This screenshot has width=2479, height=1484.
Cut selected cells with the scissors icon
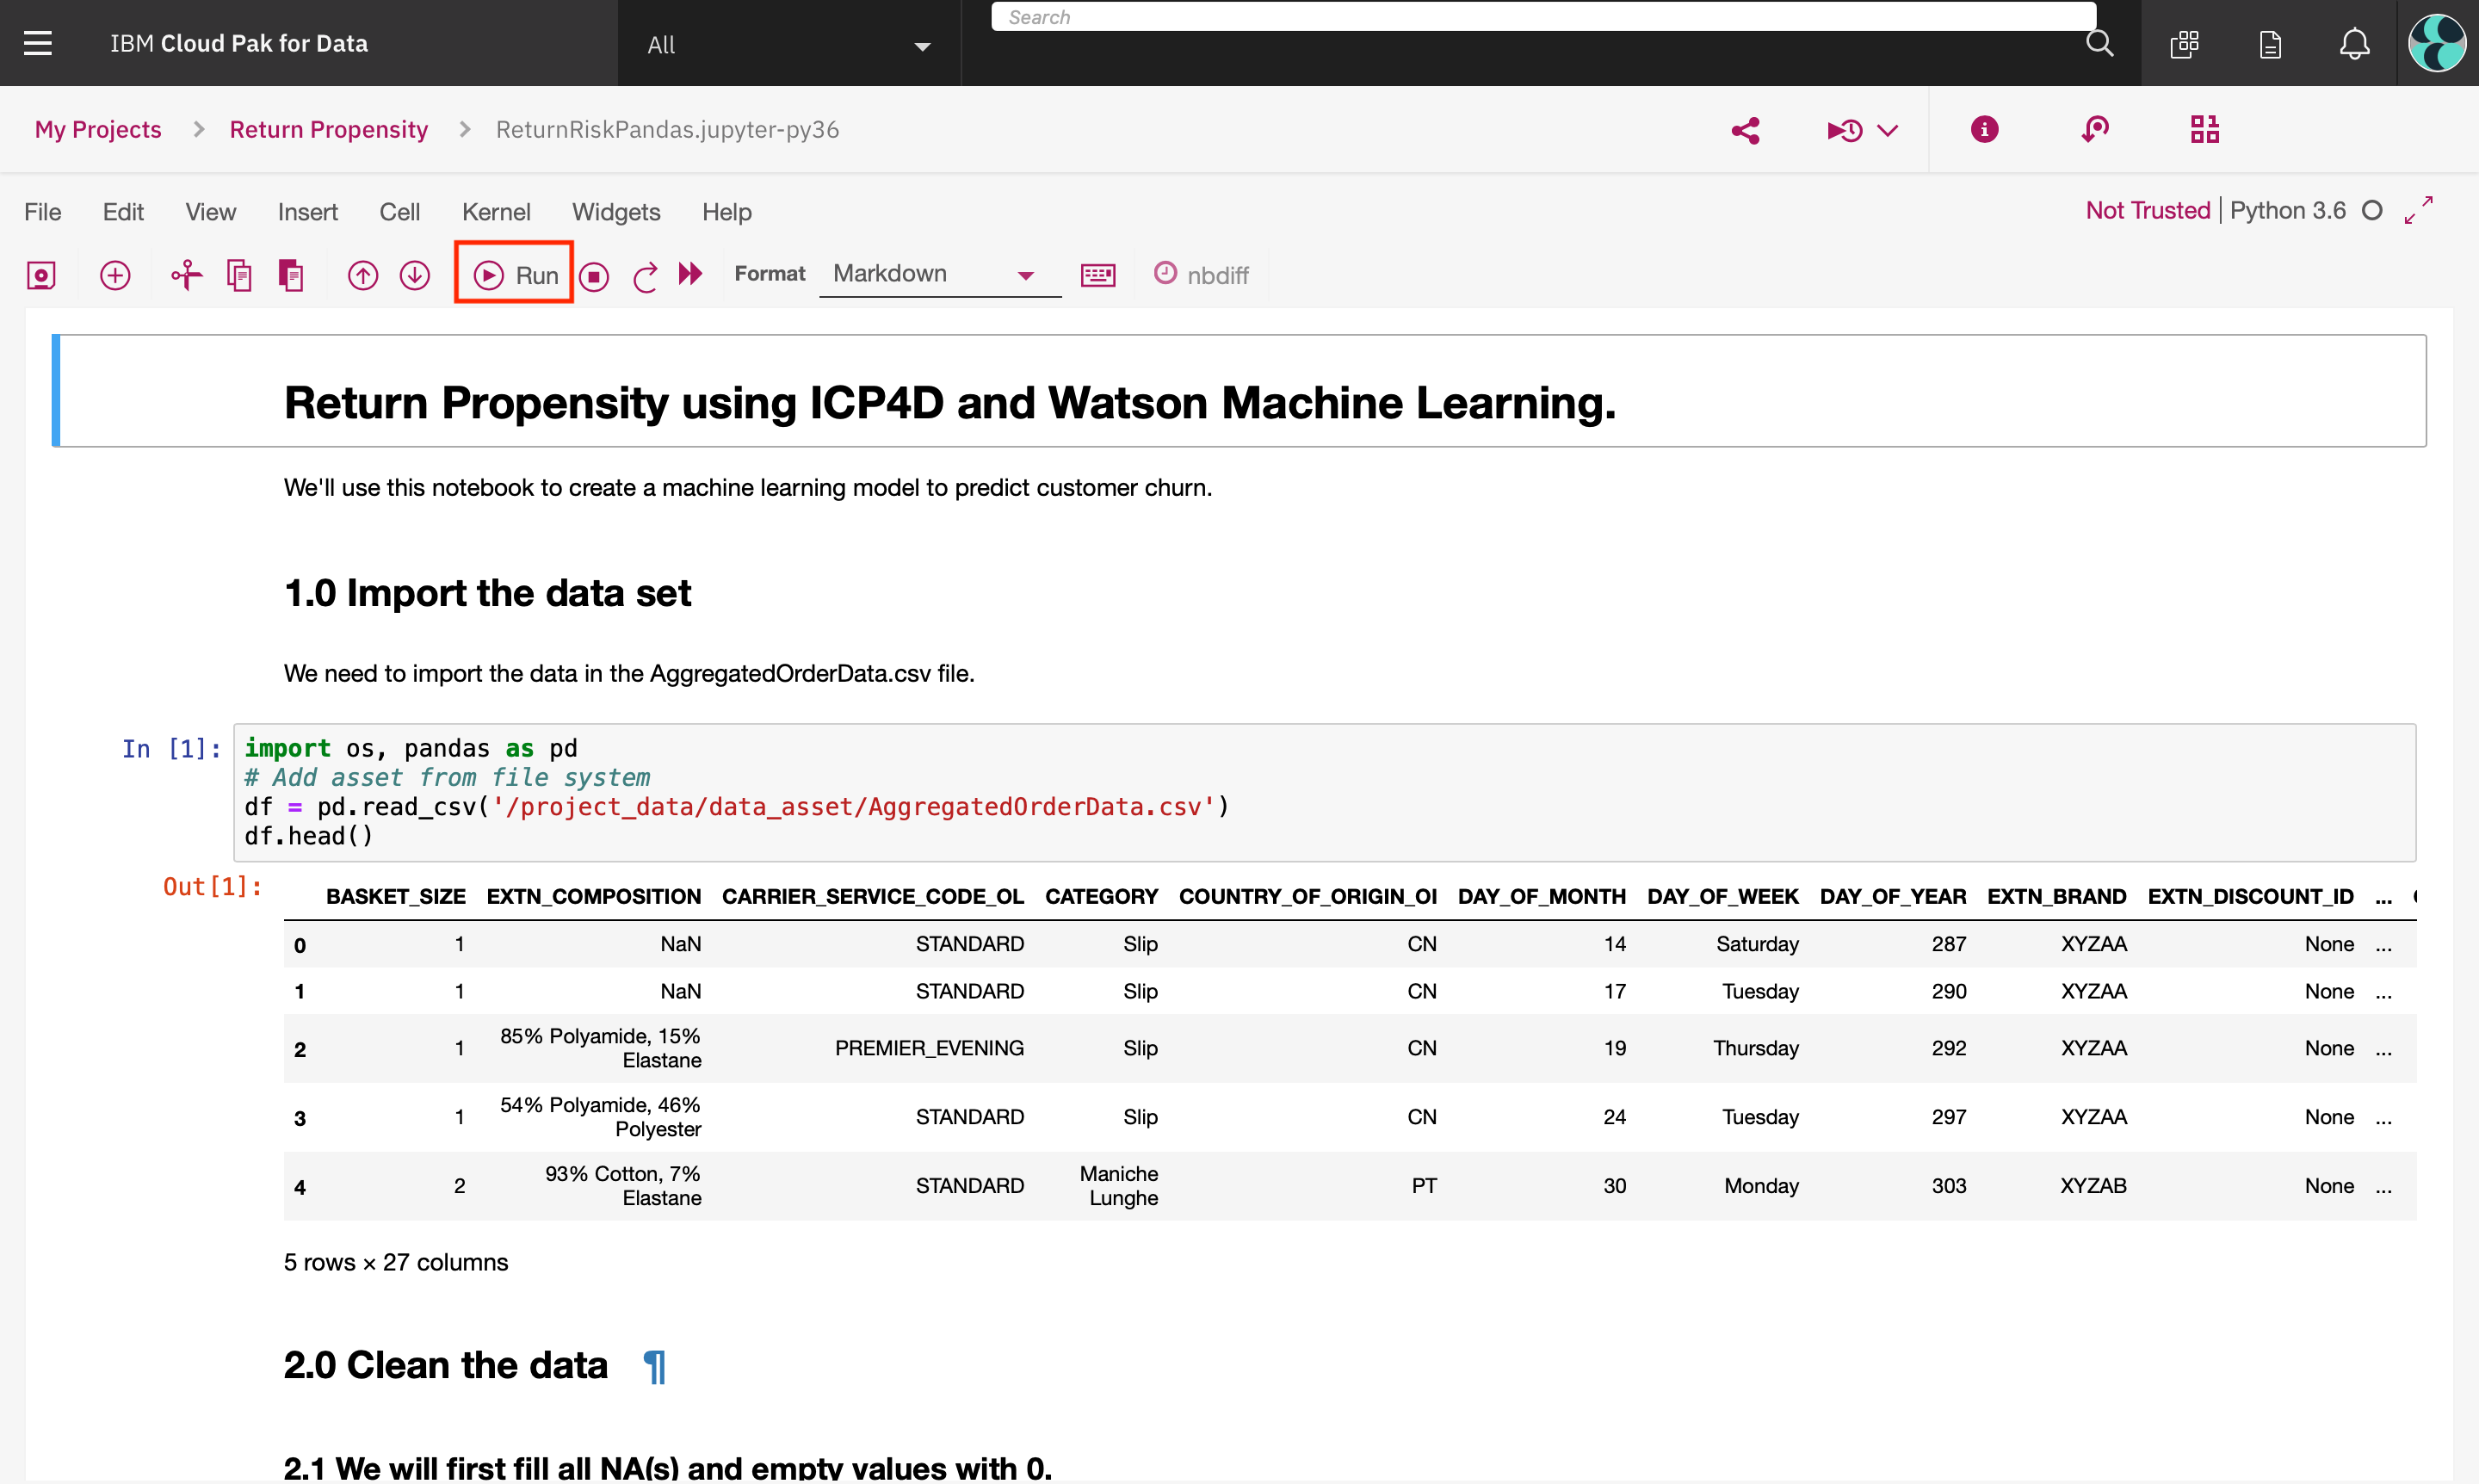click(186, 275)
